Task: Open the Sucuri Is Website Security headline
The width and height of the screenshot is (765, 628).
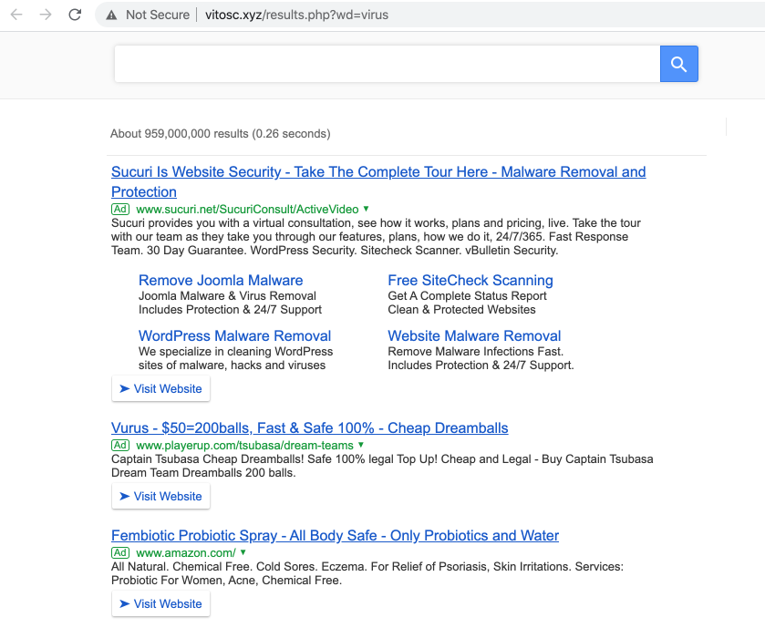Action: tap(377, 172)
